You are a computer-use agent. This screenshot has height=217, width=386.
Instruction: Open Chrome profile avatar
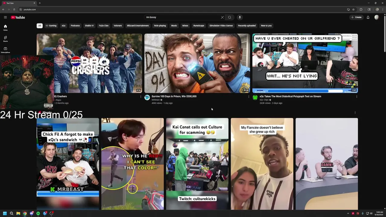click(377, 9)
